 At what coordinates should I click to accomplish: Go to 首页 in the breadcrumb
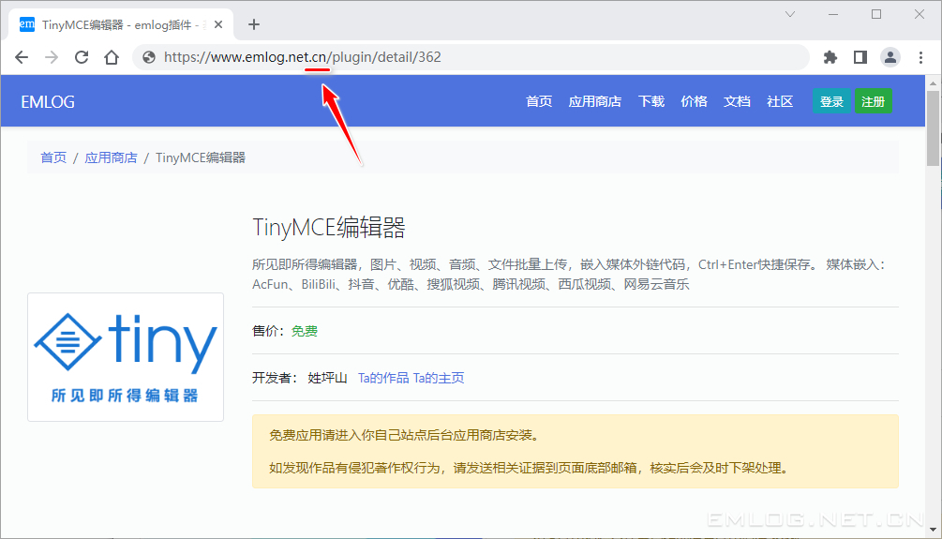pyautogui.click(x=53, y=157)
